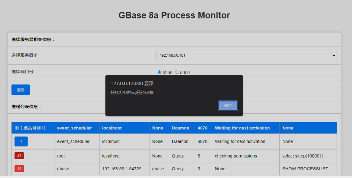This screenshot has width=352, height=178.
Task: Kill process with red ID button 47
Action: (19, 156)
